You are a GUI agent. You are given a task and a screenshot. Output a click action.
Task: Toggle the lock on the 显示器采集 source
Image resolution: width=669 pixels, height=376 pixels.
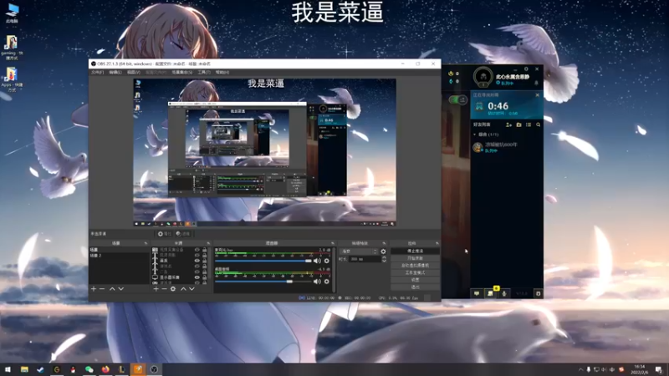pos(204,277)
